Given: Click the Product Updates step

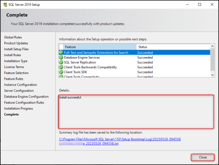Looking at the screenshot, I should click(x=16, y=43).
